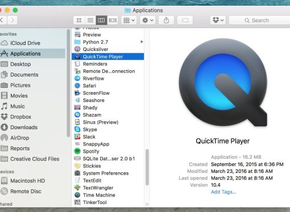Open Dropbox folder in sidebar

point(32,117)
